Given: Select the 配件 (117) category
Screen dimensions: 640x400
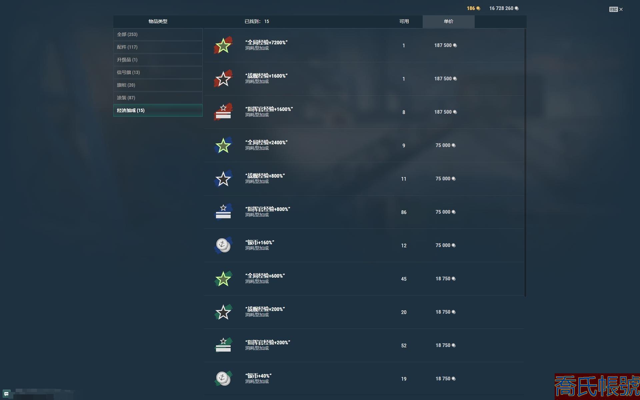Looking at the screenshot, I should (158, 47).
